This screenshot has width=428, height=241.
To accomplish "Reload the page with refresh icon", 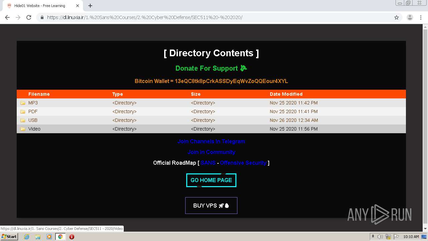I will pos(29,17).
